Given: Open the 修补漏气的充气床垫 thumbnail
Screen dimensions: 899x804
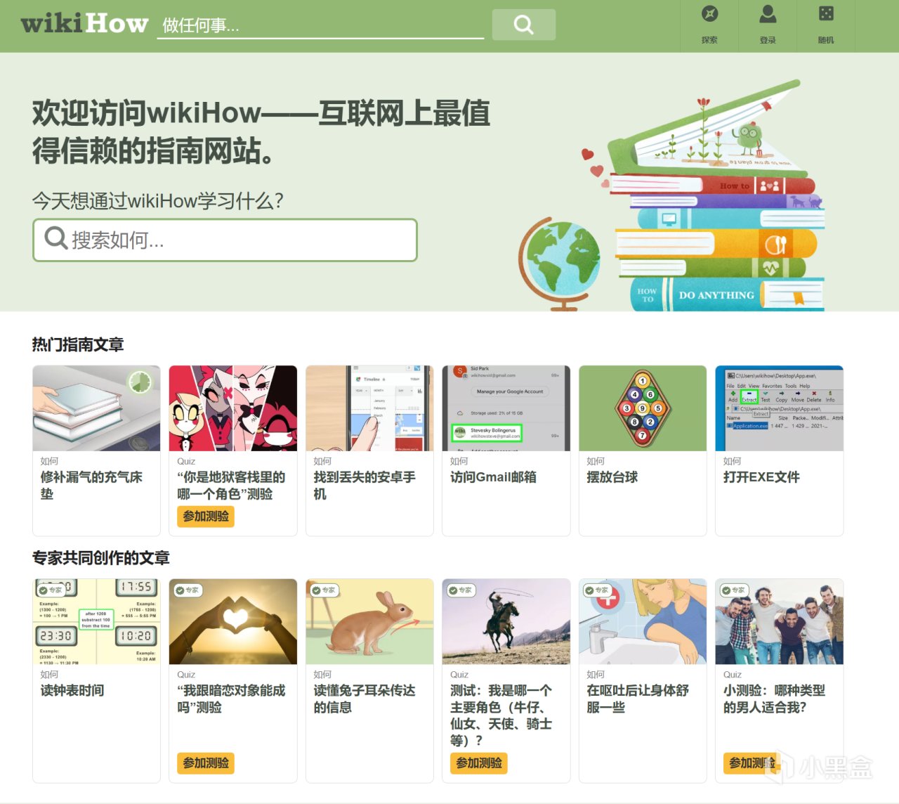Looking at the screenshot, I should pyautogui.click(x=96, y=408).
